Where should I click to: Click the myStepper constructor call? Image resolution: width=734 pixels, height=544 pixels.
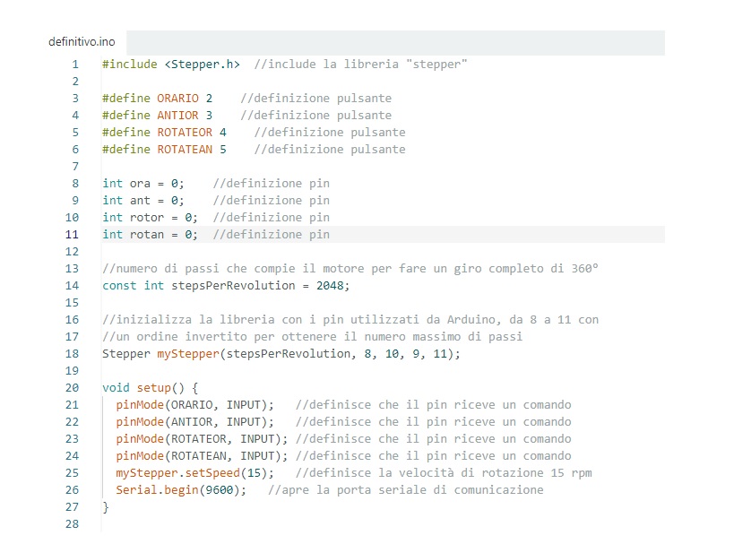(x=281, y=354)
